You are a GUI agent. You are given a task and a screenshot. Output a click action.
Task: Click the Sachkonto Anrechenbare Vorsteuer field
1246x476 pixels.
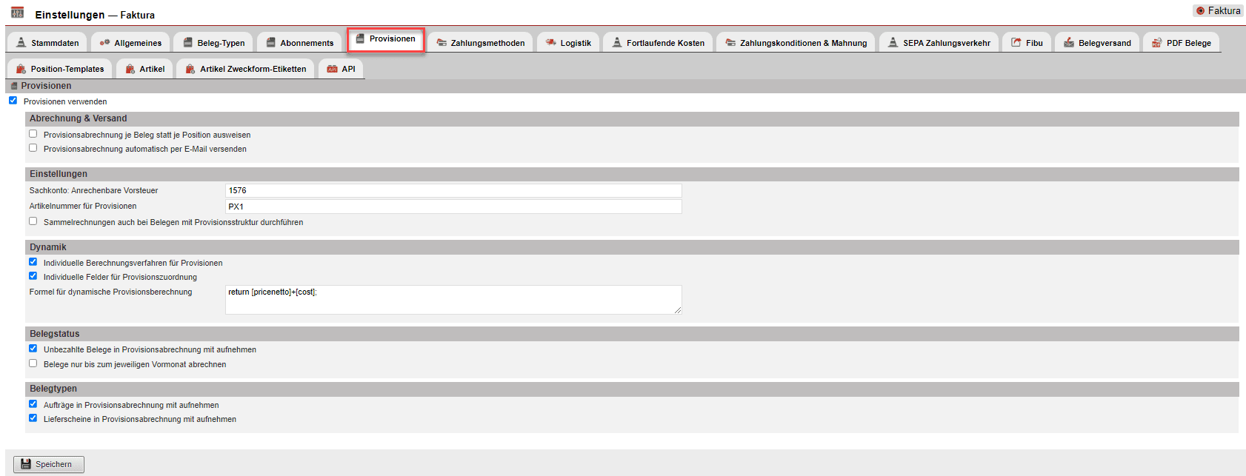(453, 190)
